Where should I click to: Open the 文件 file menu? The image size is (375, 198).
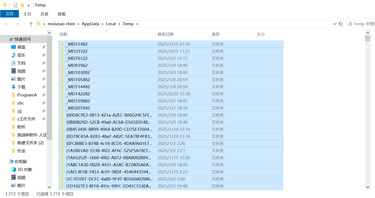pos(10,14)
